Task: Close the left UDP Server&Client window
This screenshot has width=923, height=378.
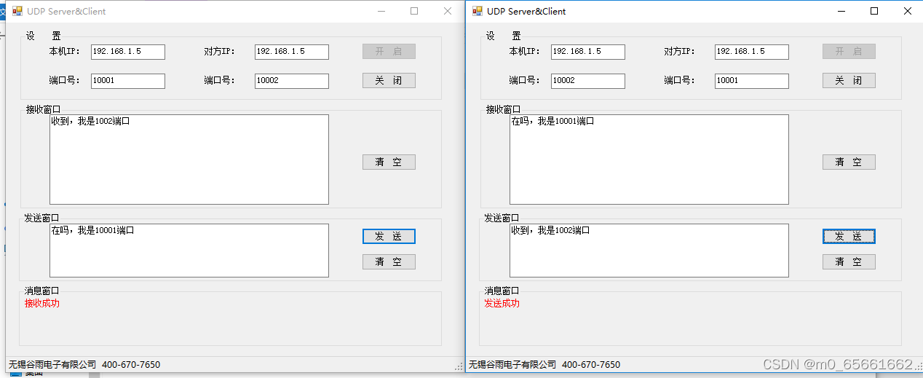Action: 448,11
